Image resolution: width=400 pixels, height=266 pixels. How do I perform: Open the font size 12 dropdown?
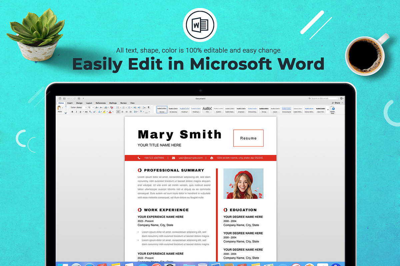[x=93, y=107]
